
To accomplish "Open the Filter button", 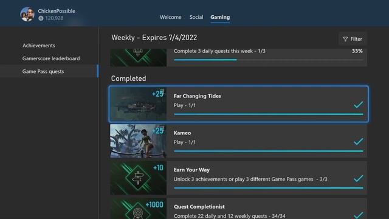I will 353,39.
